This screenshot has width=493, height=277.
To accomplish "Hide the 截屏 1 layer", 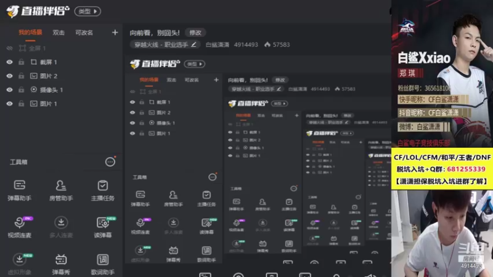I will (9, 62).
